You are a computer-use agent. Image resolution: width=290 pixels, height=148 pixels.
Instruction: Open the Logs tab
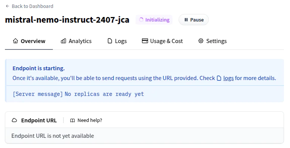point(117,41)
